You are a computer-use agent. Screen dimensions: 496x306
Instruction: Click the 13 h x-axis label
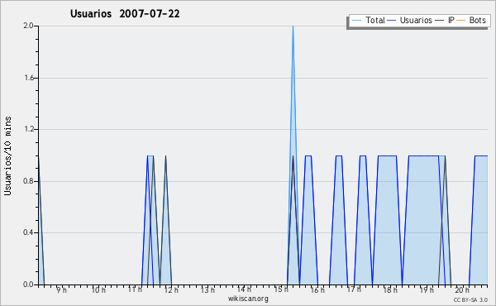click(207, 289)
